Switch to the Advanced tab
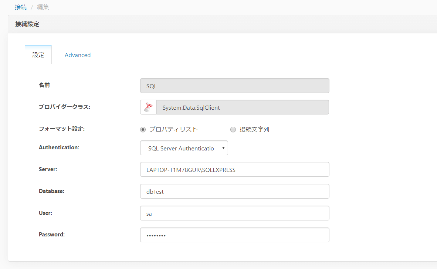This screenshot has width=437, height=269. pyautogui.click(x=78, y=55)
